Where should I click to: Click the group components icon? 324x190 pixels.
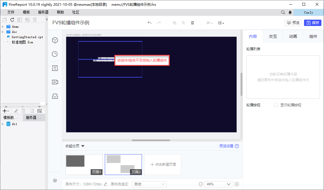click(174, 23)
